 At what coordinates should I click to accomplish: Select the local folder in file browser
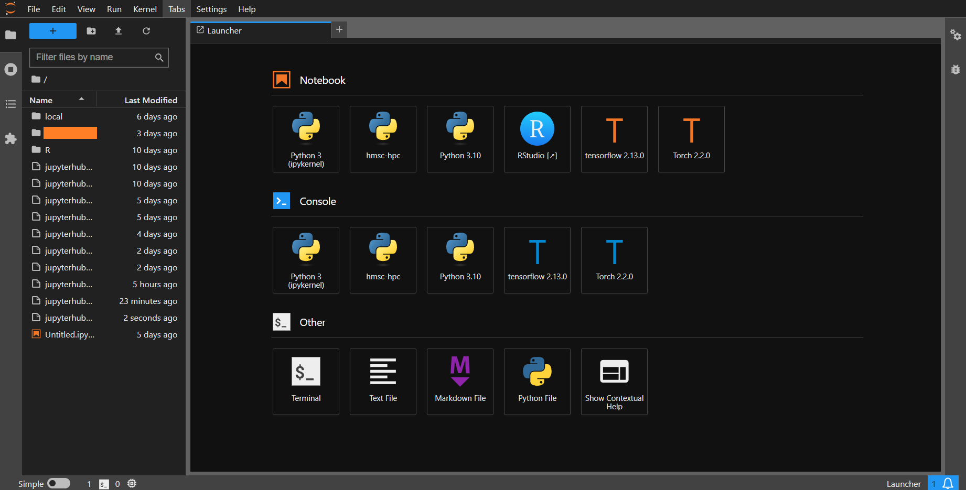coord(53,116)
